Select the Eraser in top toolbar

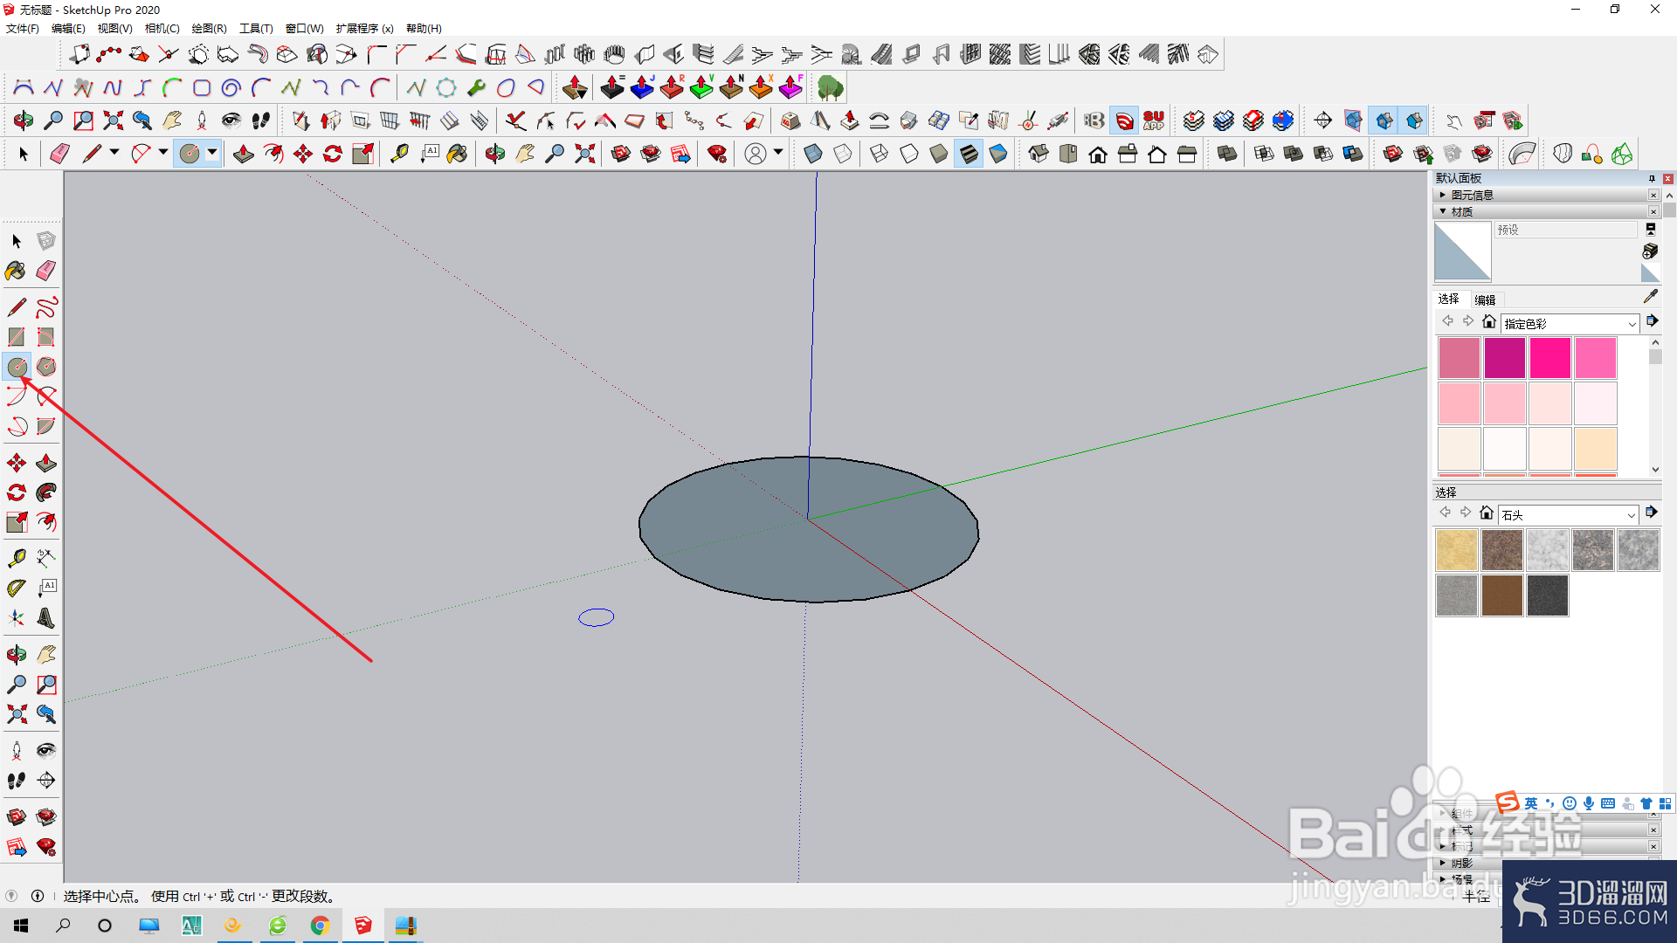tap(59, 154)
